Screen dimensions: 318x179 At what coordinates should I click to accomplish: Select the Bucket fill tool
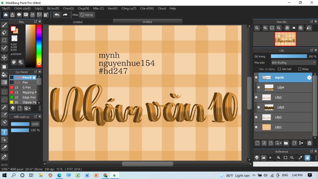pos(4,75)
